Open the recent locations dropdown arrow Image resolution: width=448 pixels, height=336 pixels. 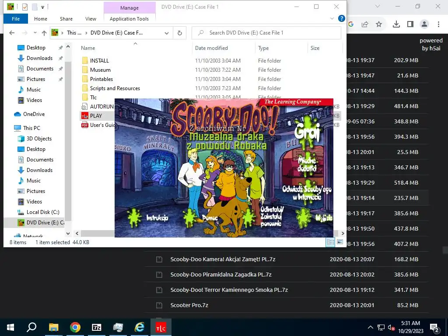point(35,33)
